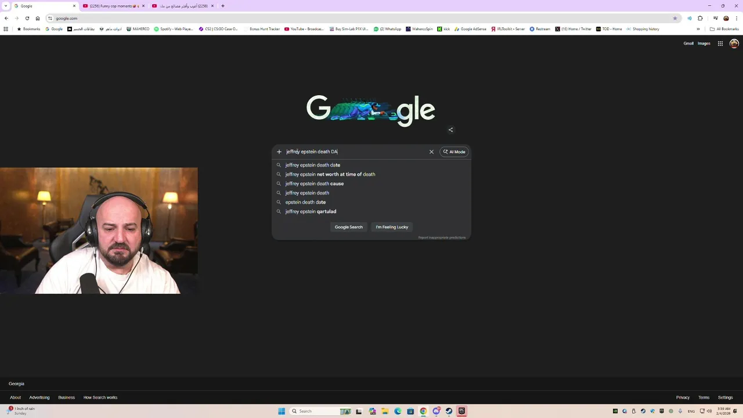Click the Google Search button
This screenshot has width=743, height=418.
[348, 227]
